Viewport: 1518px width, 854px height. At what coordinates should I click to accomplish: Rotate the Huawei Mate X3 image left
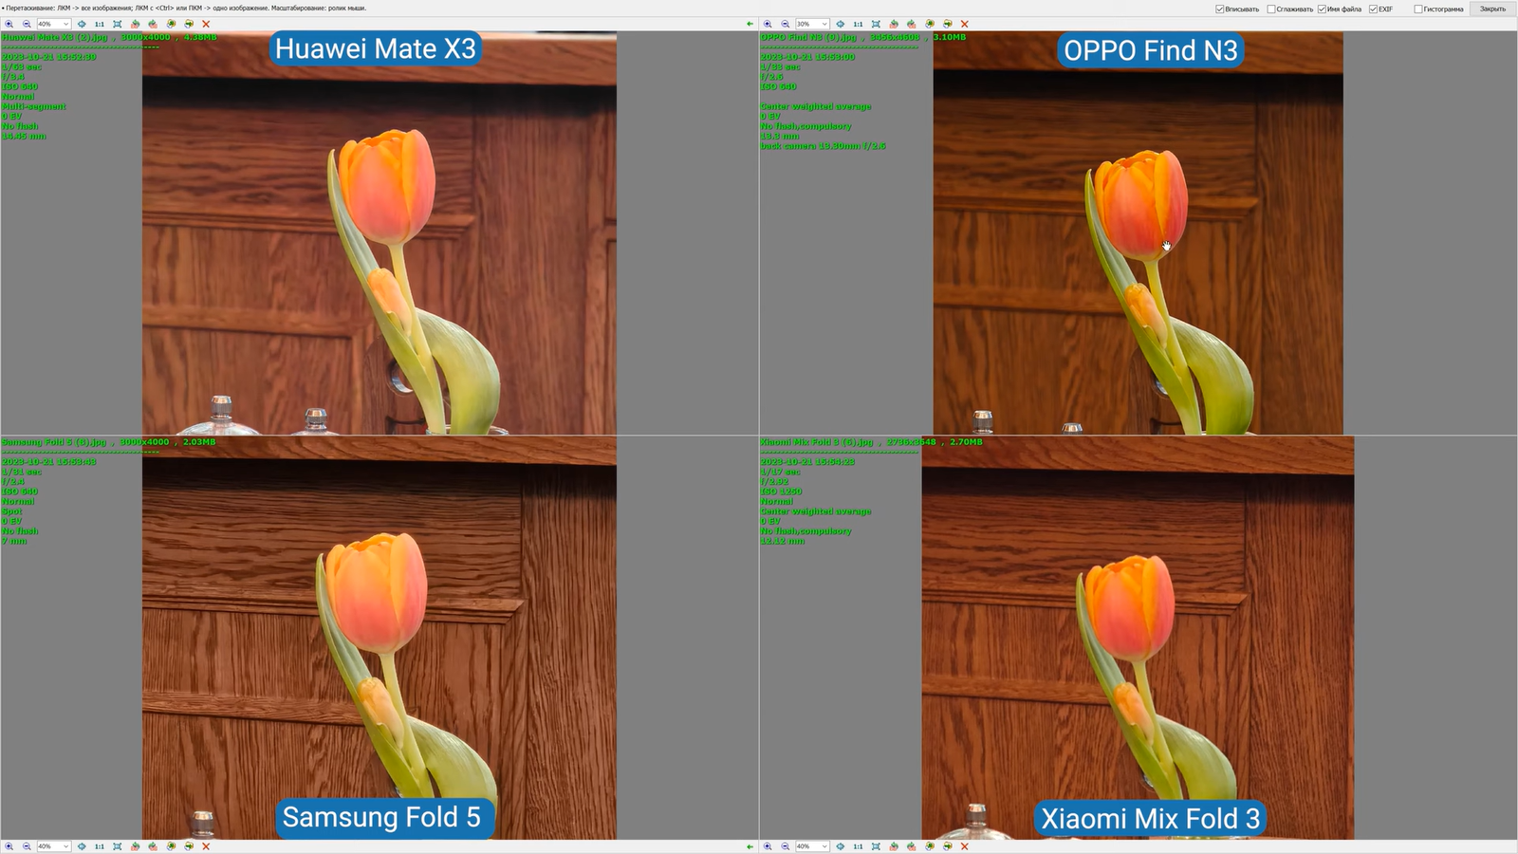coord(135,24)
